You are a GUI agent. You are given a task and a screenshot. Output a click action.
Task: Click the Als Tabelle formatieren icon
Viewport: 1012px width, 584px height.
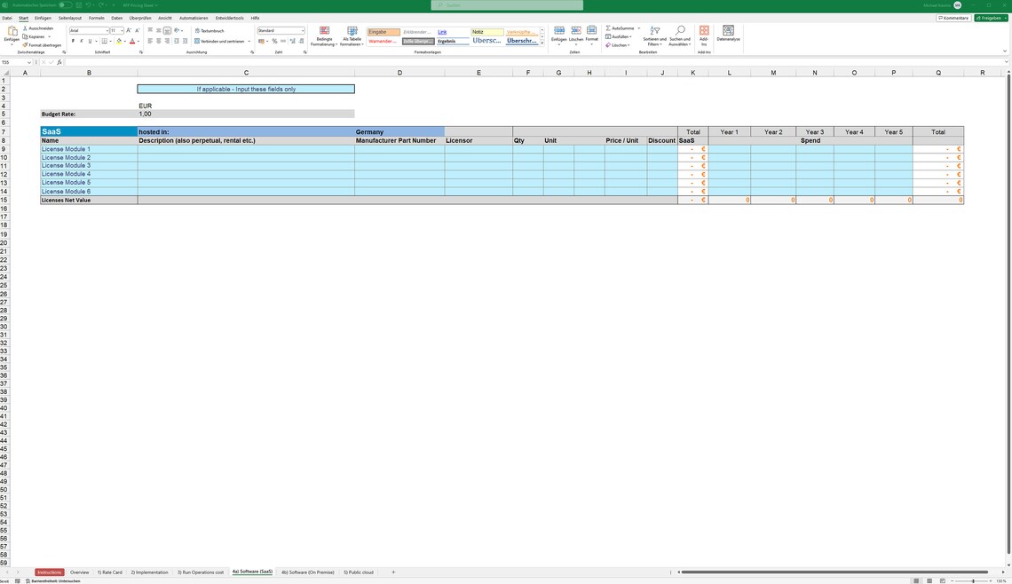[x=350, y=32]
